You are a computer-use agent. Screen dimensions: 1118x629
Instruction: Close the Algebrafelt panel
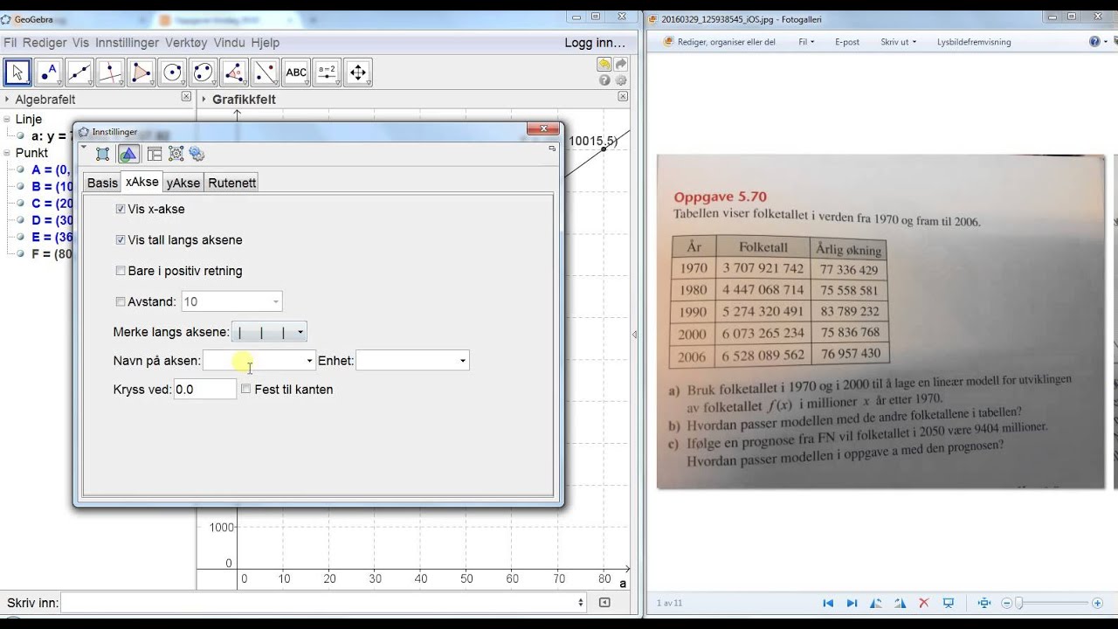click(186, 97)
